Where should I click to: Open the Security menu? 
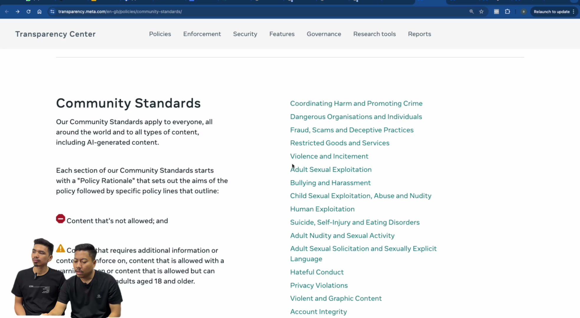click(x=245, y=34)
